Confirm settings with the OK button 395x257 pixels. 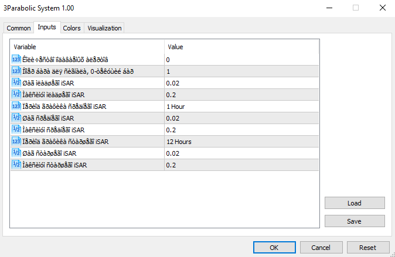click(x=274, y=248)
